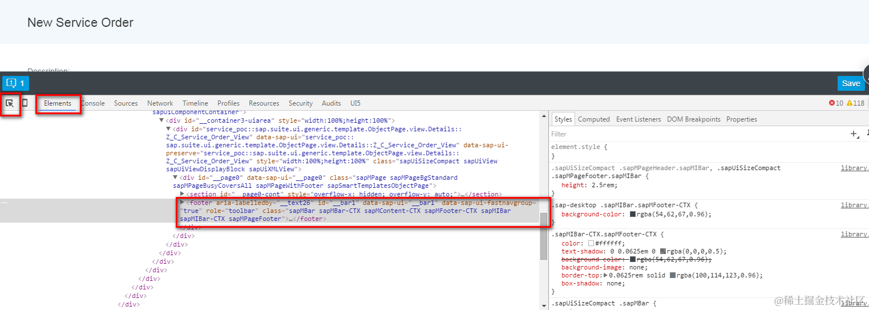The height and width of the screenshot is (310, 869).
Task: Click the .sapUiSizeCompact .sapMBar selector
Action: pos(600,303)
